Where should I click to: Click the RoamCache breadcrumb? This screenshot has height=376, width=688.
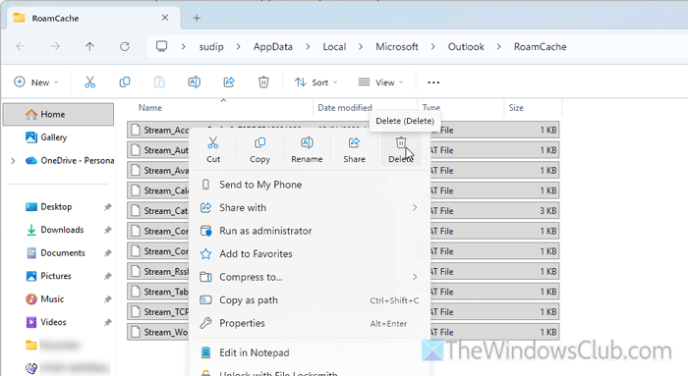click(x=541, y=46)
